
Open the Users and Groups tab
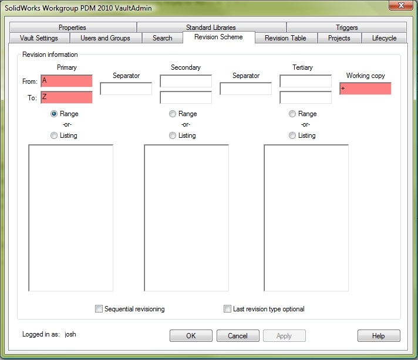(x=105, y=38)
